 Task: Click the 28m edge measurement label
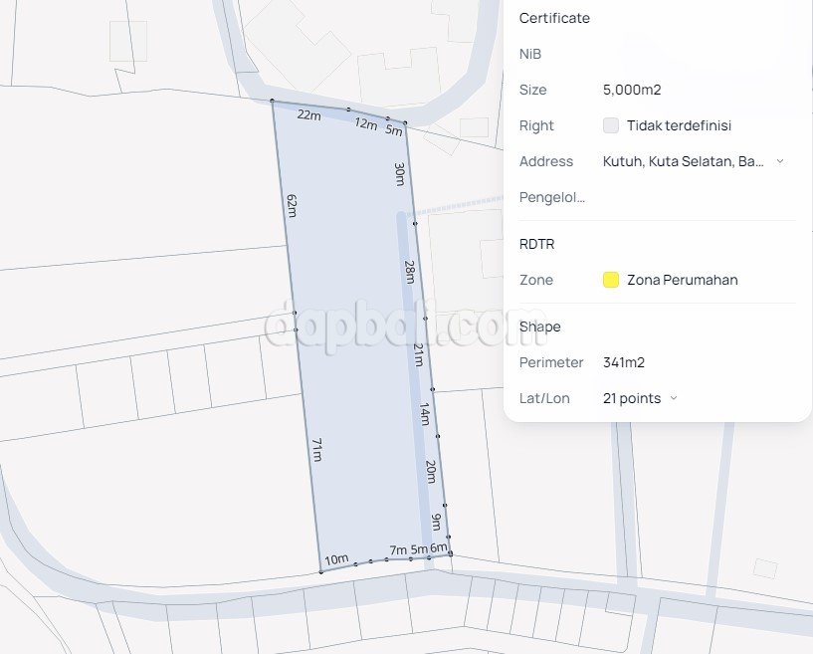409,272
